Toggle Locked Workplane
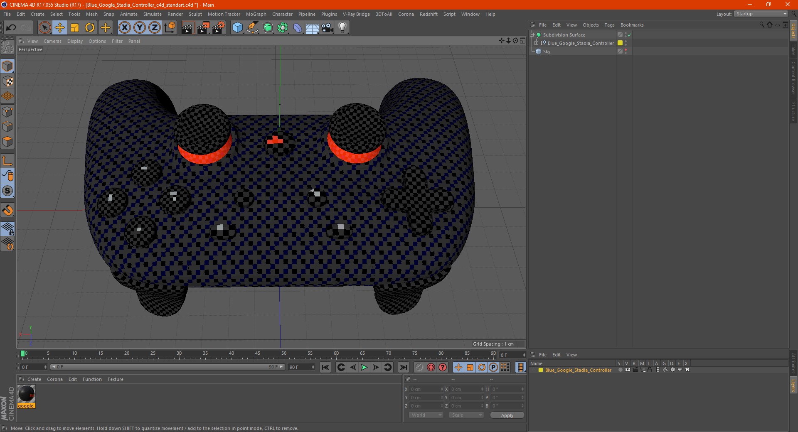The height and width of the screenshot is (432, 798). click(x=7, y=228)
